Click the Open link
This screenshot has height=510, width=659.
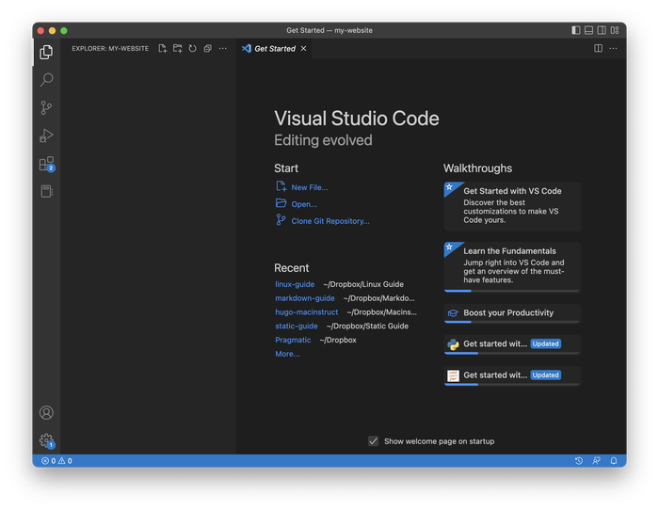(304, 204)
